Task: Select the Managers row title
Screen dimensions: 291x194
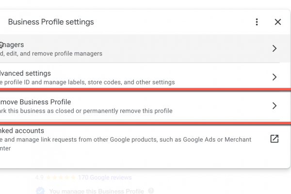Action: (x=12, y=45)
